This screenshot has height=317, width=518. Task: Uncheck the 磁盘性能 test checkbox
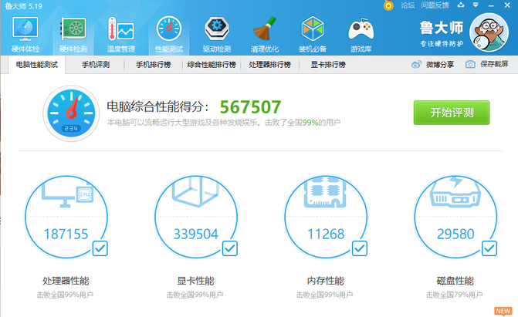point(489,248)
